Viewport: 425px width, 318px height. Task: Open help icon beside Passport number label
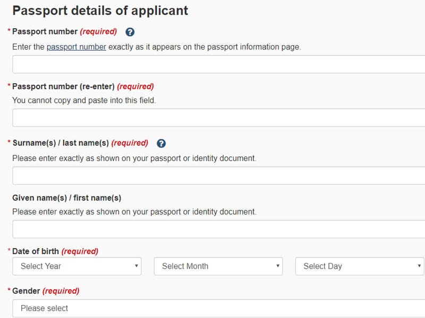[130, 32]
